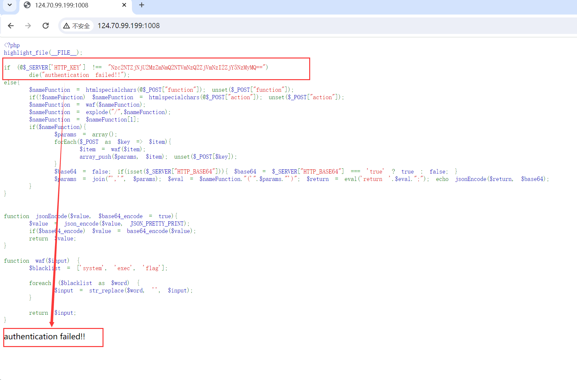Open the 不安全 site security warning chip
The width and height of the screenshot is (577, 380).
coord(77,26)
